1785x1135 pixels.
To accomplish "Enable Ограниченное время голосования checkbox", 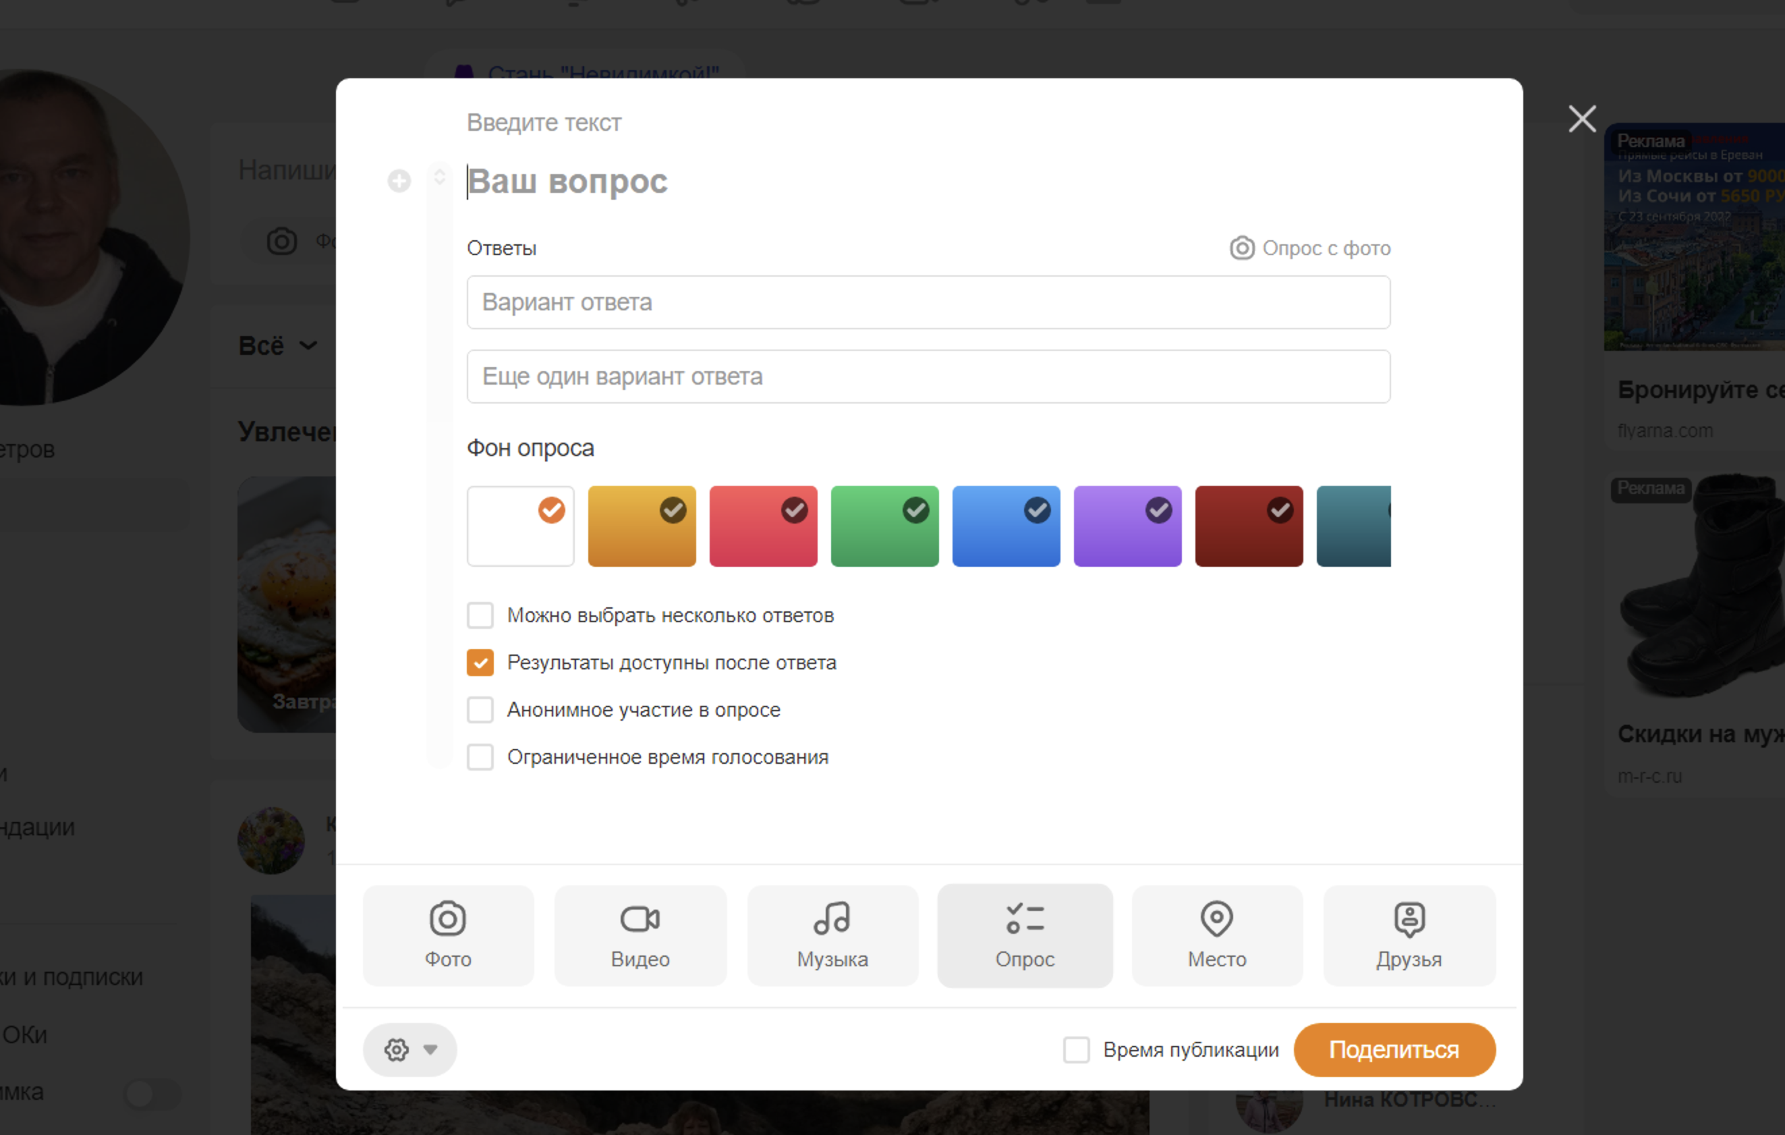I will click(480, 757).
